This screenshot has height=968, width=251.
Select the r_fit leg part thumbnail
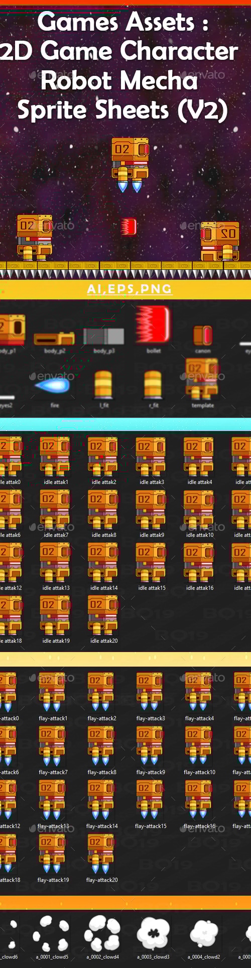click(153, 385)
